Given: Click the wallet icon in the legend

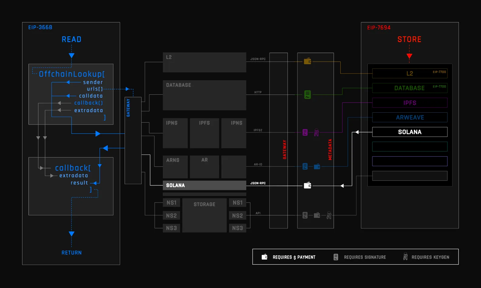Looking at the screenshot, I should (x=264, y=257).
